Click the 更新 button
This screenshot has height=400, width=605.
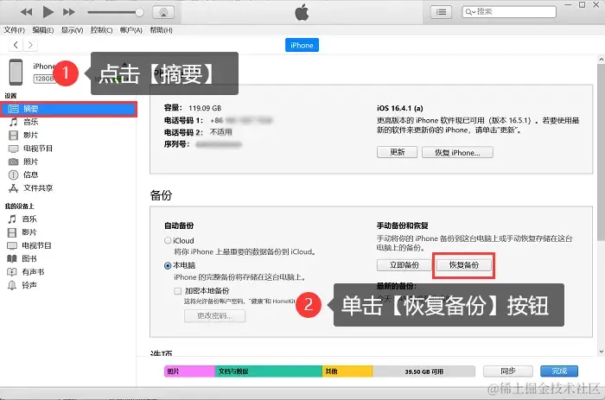point(397,152)
